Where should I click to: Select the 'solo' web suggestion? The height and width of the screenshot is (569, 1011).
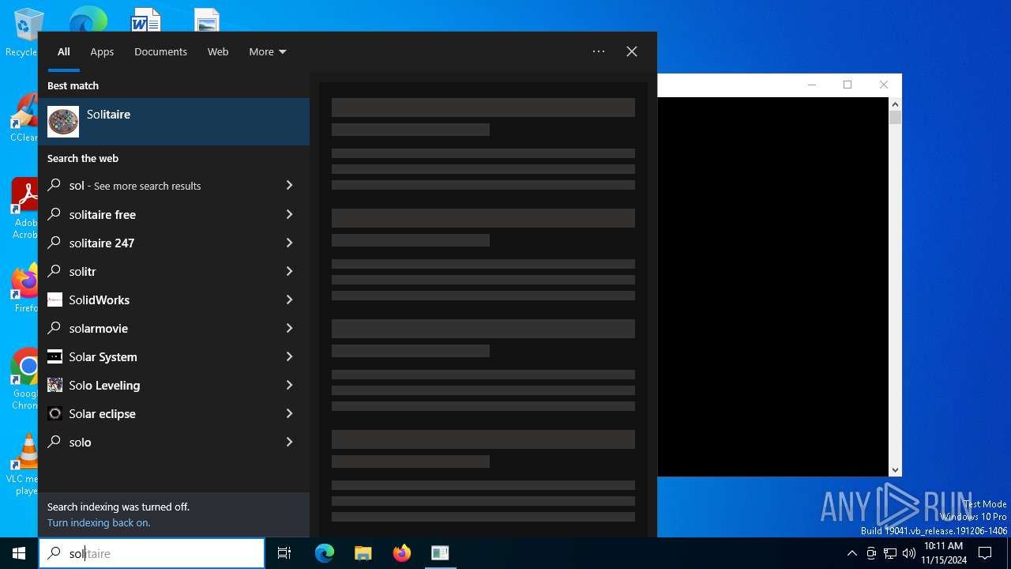[156, 442]
